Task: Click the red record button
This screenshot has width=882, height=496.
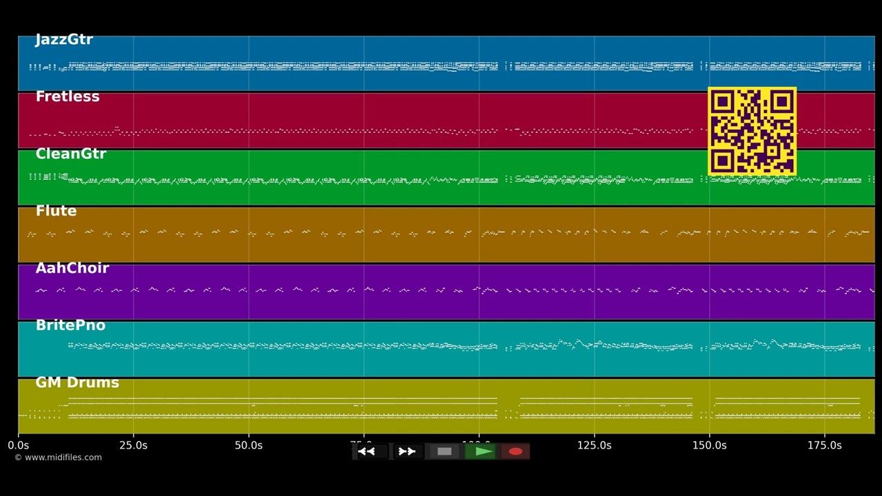Action: coord(515,451)
